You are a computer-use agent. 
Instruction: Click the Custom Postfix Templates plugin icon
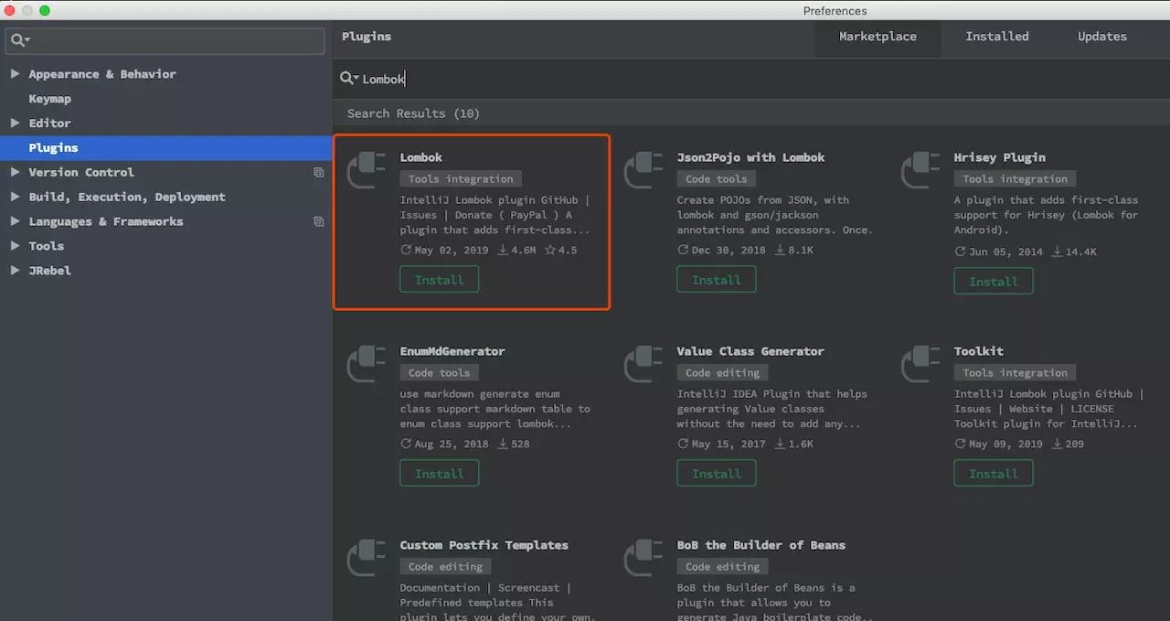pyautogui.click(x=367, y=558)
